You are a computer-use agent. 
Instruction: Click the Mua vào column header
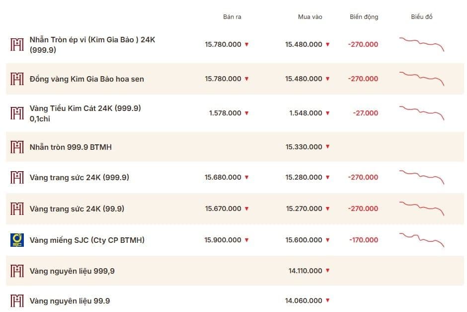[310, 17]
